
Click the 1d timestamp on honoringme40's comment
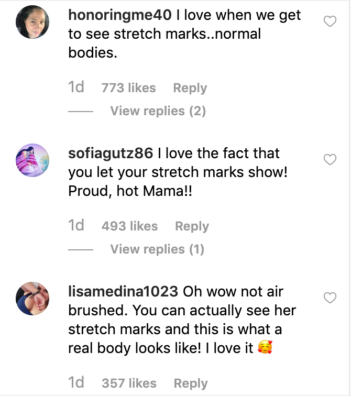pyautogui.click(x=76, y=87)
